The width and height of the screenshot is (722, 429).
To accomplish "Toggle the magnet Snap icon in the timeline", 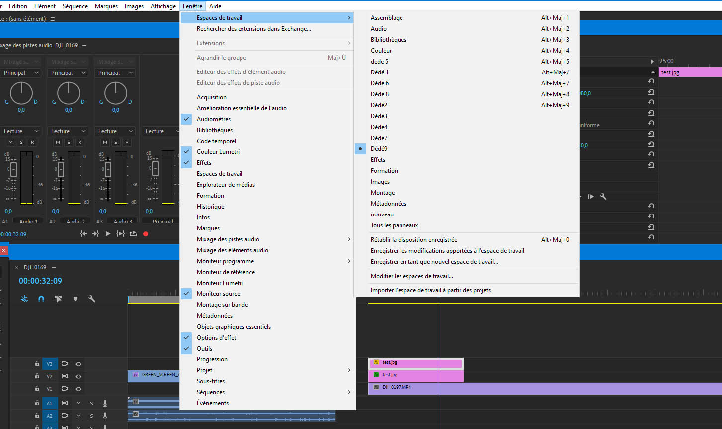I will click(x=41, y=299).
